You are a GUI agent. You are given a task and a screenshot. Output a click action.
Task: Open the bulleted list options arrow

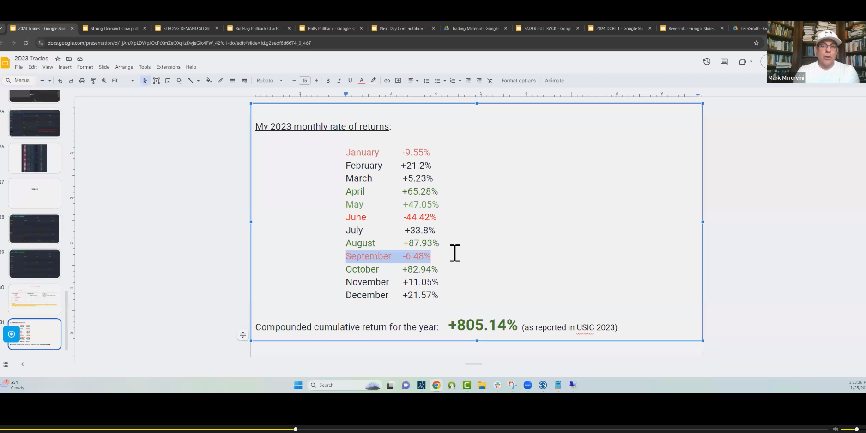[445, 81]
